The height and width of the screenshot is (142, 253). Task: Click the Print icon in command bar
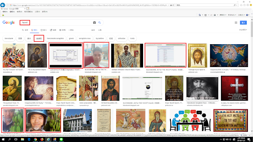coord(215,15)
